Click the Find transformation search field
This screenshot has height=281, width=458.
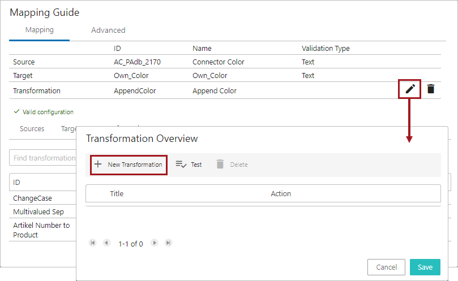[x=43, y=158]
